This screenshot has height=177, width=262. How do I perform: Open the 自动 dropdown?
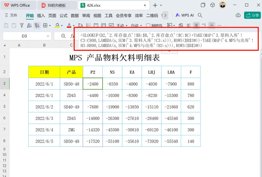tap(137, 26)
